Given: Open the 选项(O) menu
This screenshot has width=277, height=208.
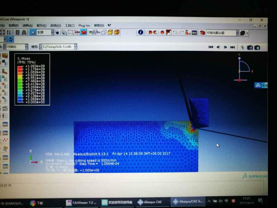Looking at the screenshot, I should tap(55, 26).
